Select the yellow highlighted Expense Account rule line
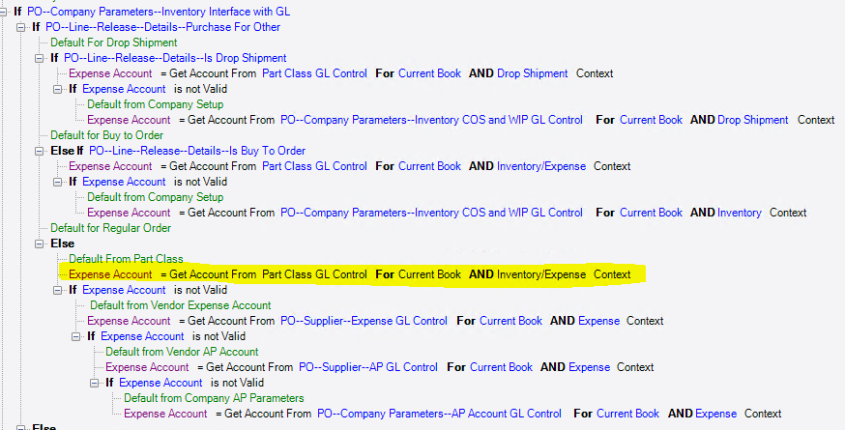 click(350, 274)
